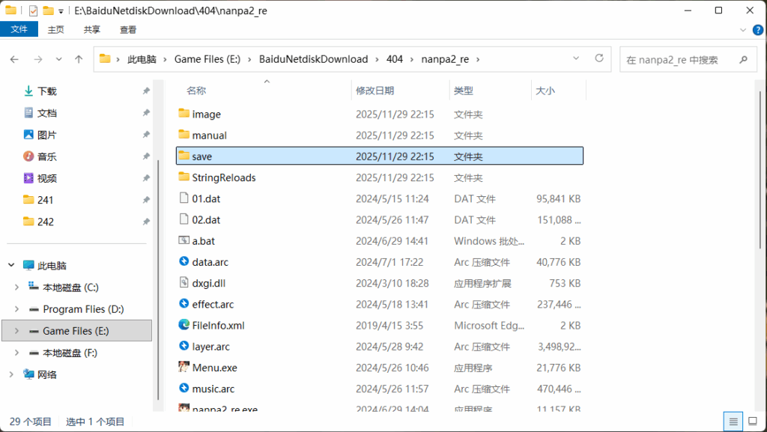Click the Menu.exe application icon
The width and height of the screenshot is (767, 432).
point(184,367)
